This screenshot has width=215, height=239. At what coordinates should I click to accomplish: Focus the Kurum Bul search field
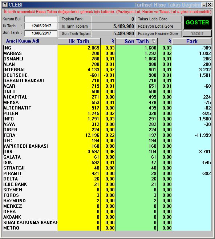pyautogui.click(x=41, y=19)
